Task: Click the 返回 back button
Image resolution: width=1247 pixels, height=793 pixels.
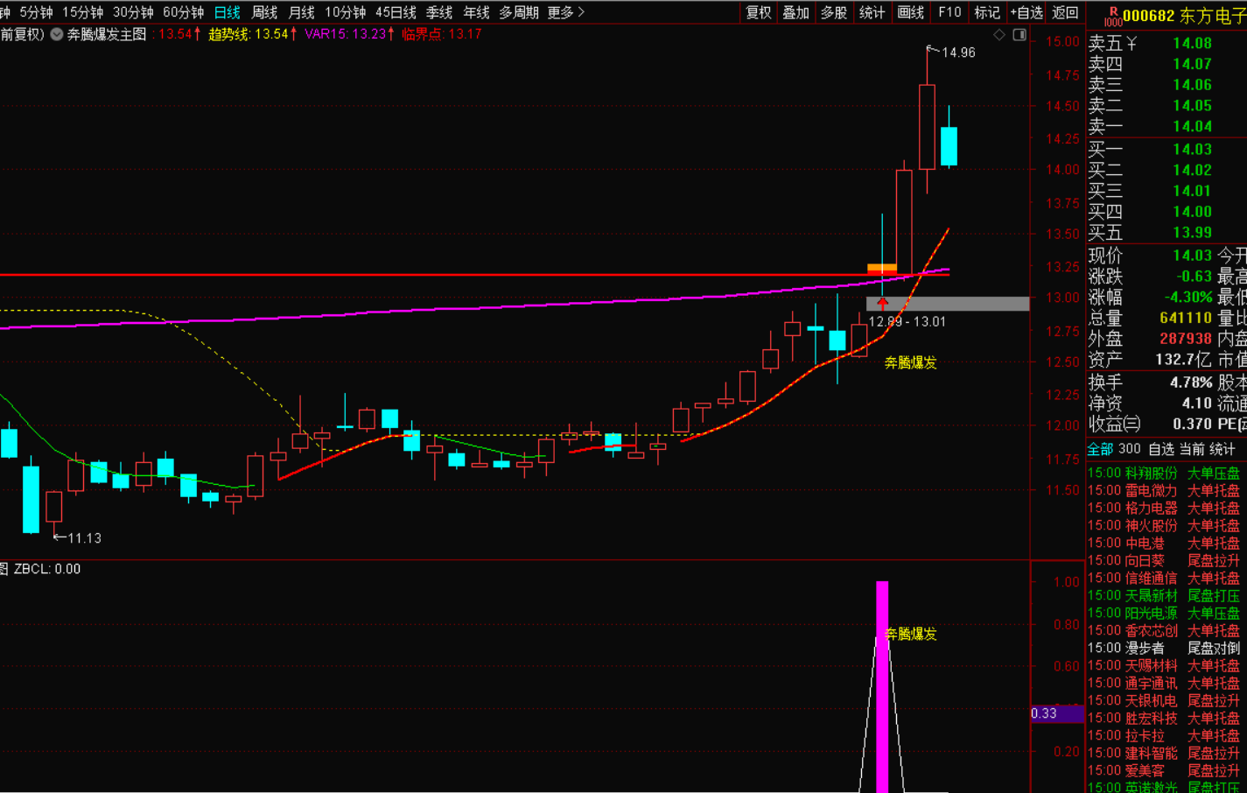Action: point(1065,12)
